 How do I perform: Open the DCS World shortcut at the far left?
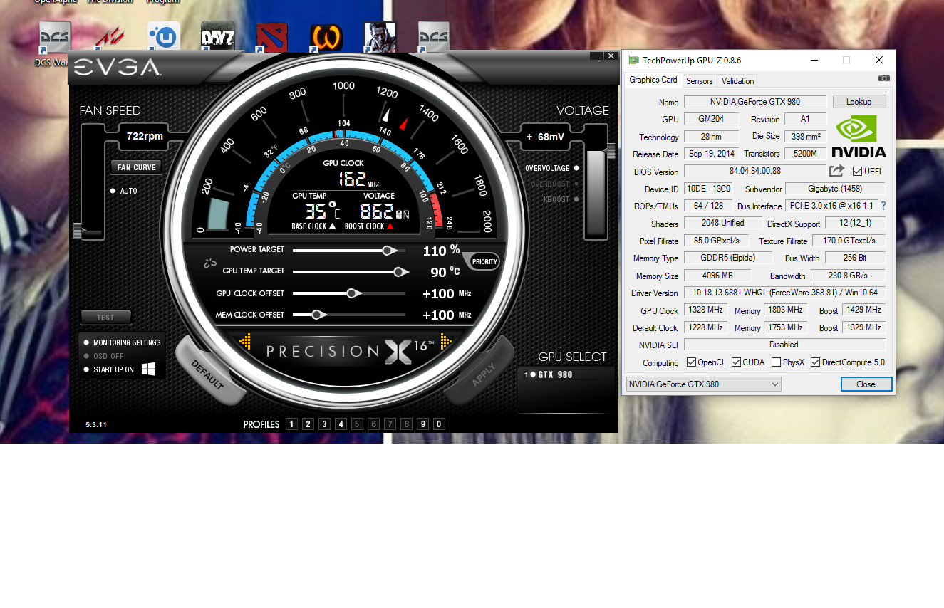point(55,37)
